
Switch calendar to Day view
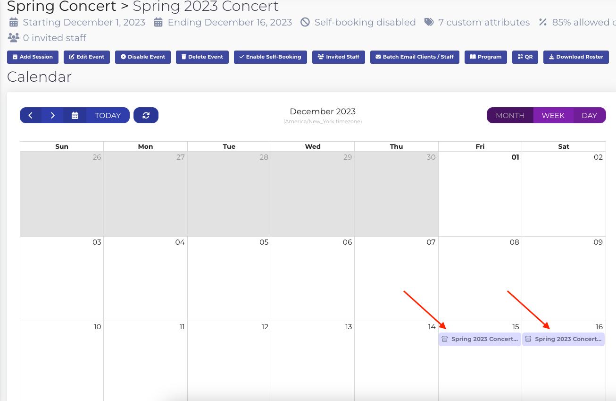[589, 115]
